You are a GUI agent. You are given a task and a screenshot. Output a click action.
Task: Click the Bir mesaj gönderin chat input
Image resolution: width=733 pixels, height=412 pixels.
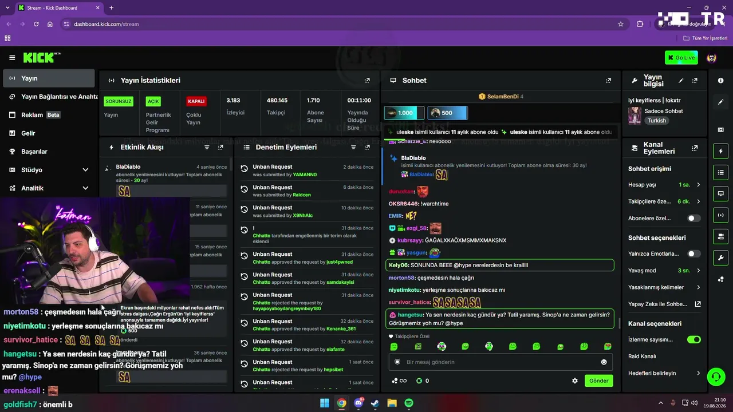(501, 362)
